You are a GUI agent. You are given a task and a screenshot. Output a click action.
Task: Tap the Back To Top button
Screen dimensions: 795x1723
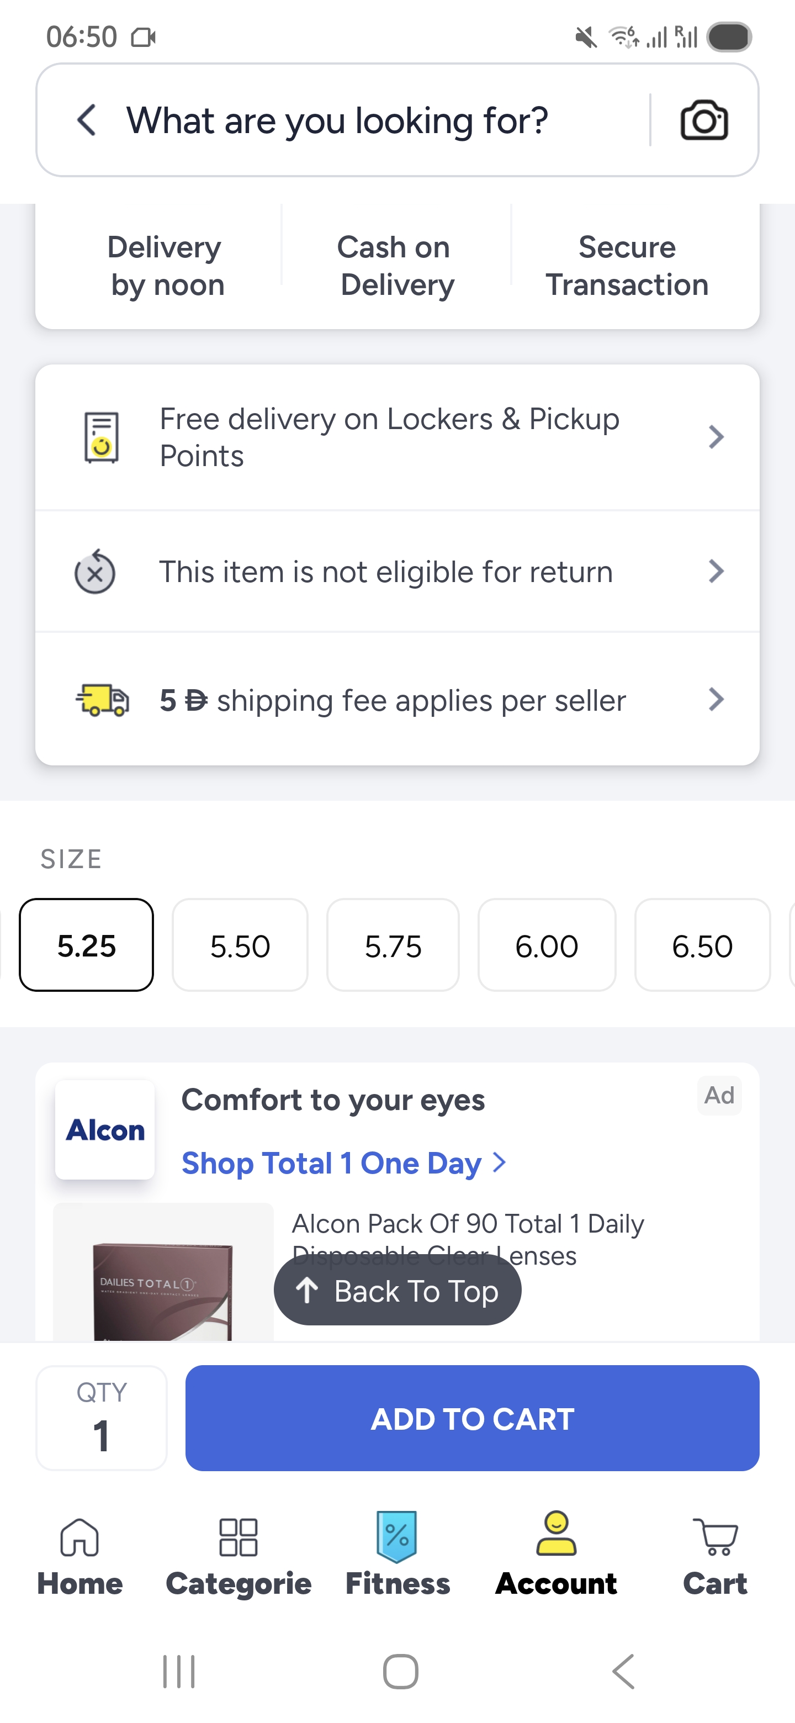(397, 1290)
